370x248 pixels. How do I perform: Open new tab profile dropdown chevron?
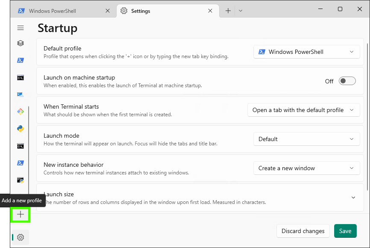coord(241,11)
